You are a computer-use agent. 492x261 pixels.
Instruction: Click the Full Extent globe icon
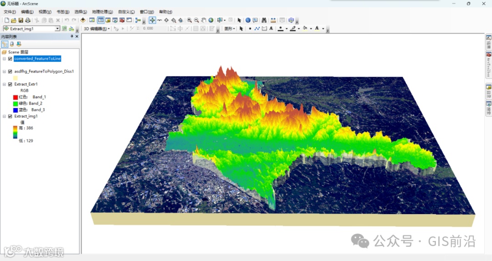(211, 20)
